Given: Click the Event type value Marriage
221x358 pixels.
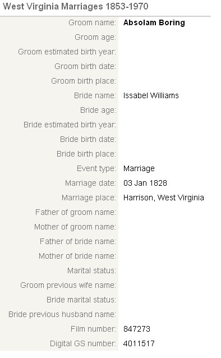Looking at the screenshot, I should pyautogui.click(x=139, y=169).
